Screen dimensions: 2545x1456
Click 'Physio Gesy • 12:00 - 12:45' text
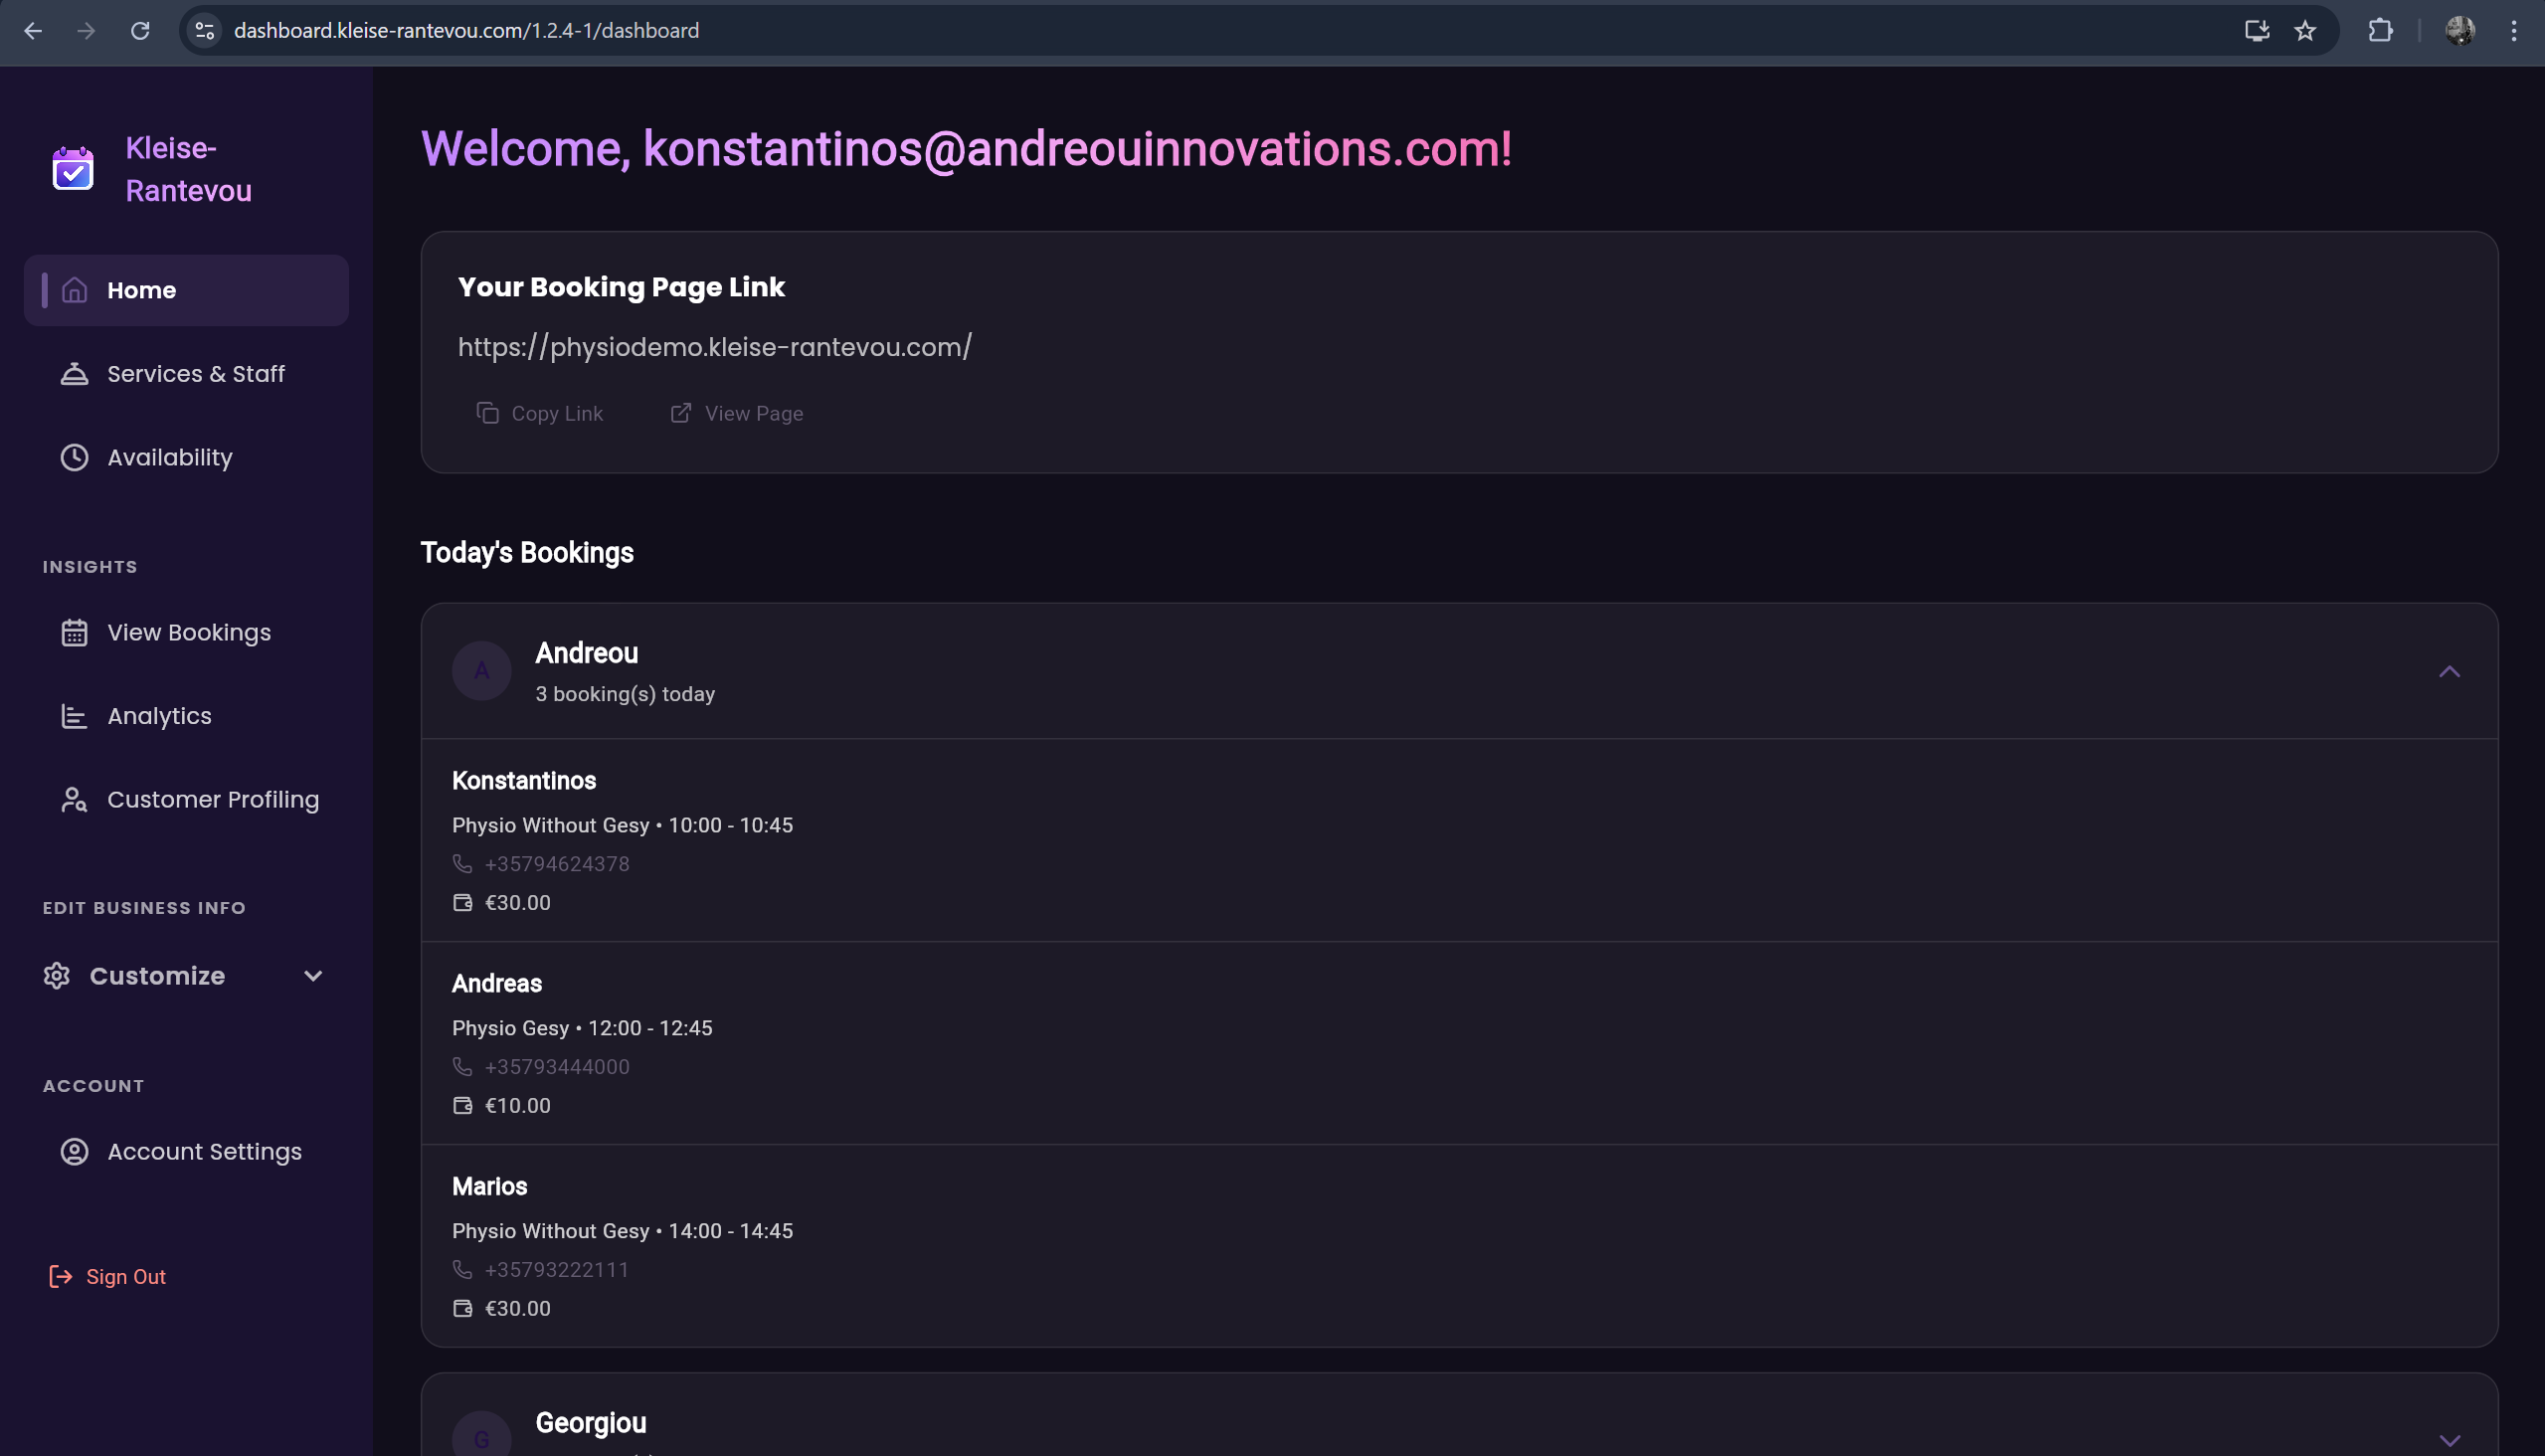(x=582, y=1029)
